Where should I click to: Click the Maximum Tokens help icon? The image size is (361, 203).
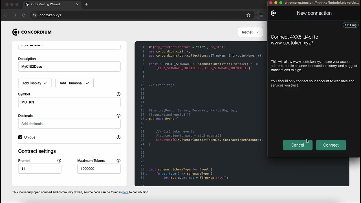pos(118,161)
